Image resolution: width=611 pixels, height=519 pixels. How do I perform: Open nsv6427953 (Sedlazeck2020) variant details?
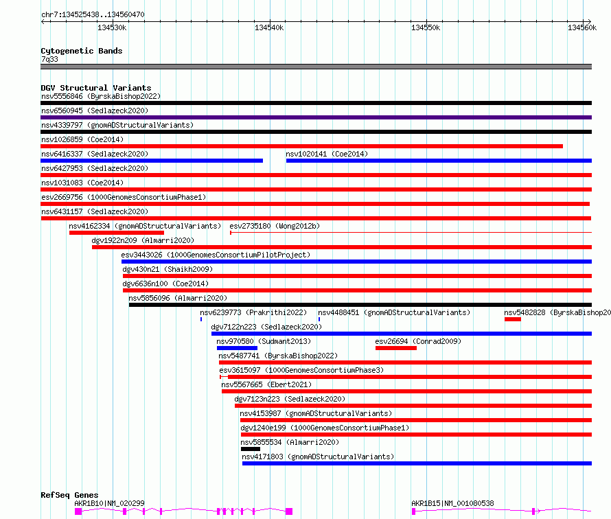(95, 168)
